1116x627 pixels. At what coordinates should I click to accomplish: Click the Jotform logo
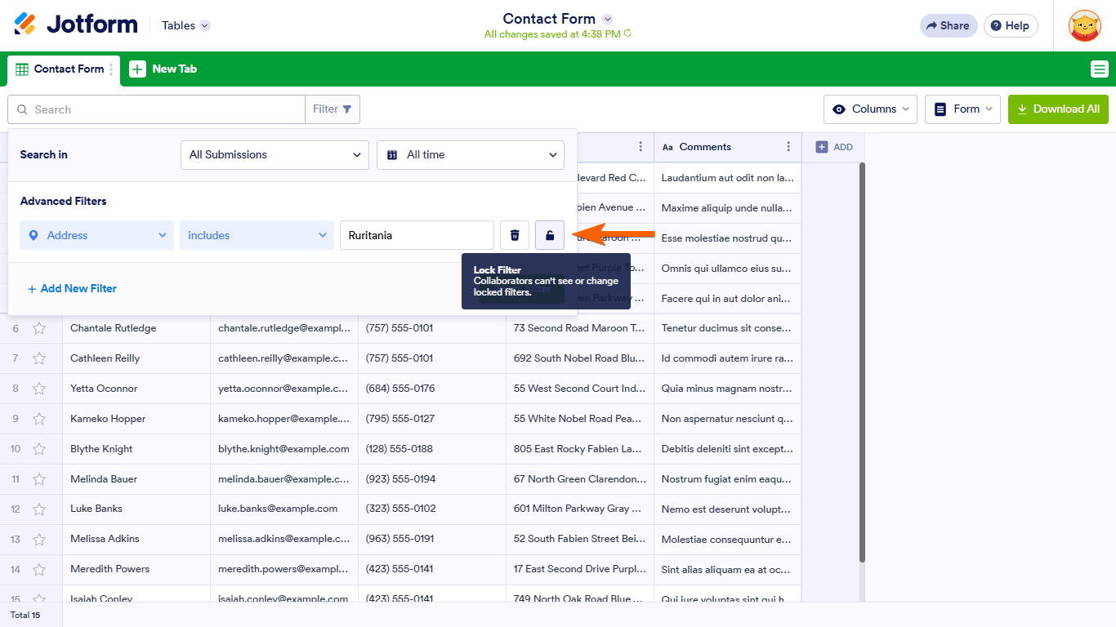click(x=76, y=24)
